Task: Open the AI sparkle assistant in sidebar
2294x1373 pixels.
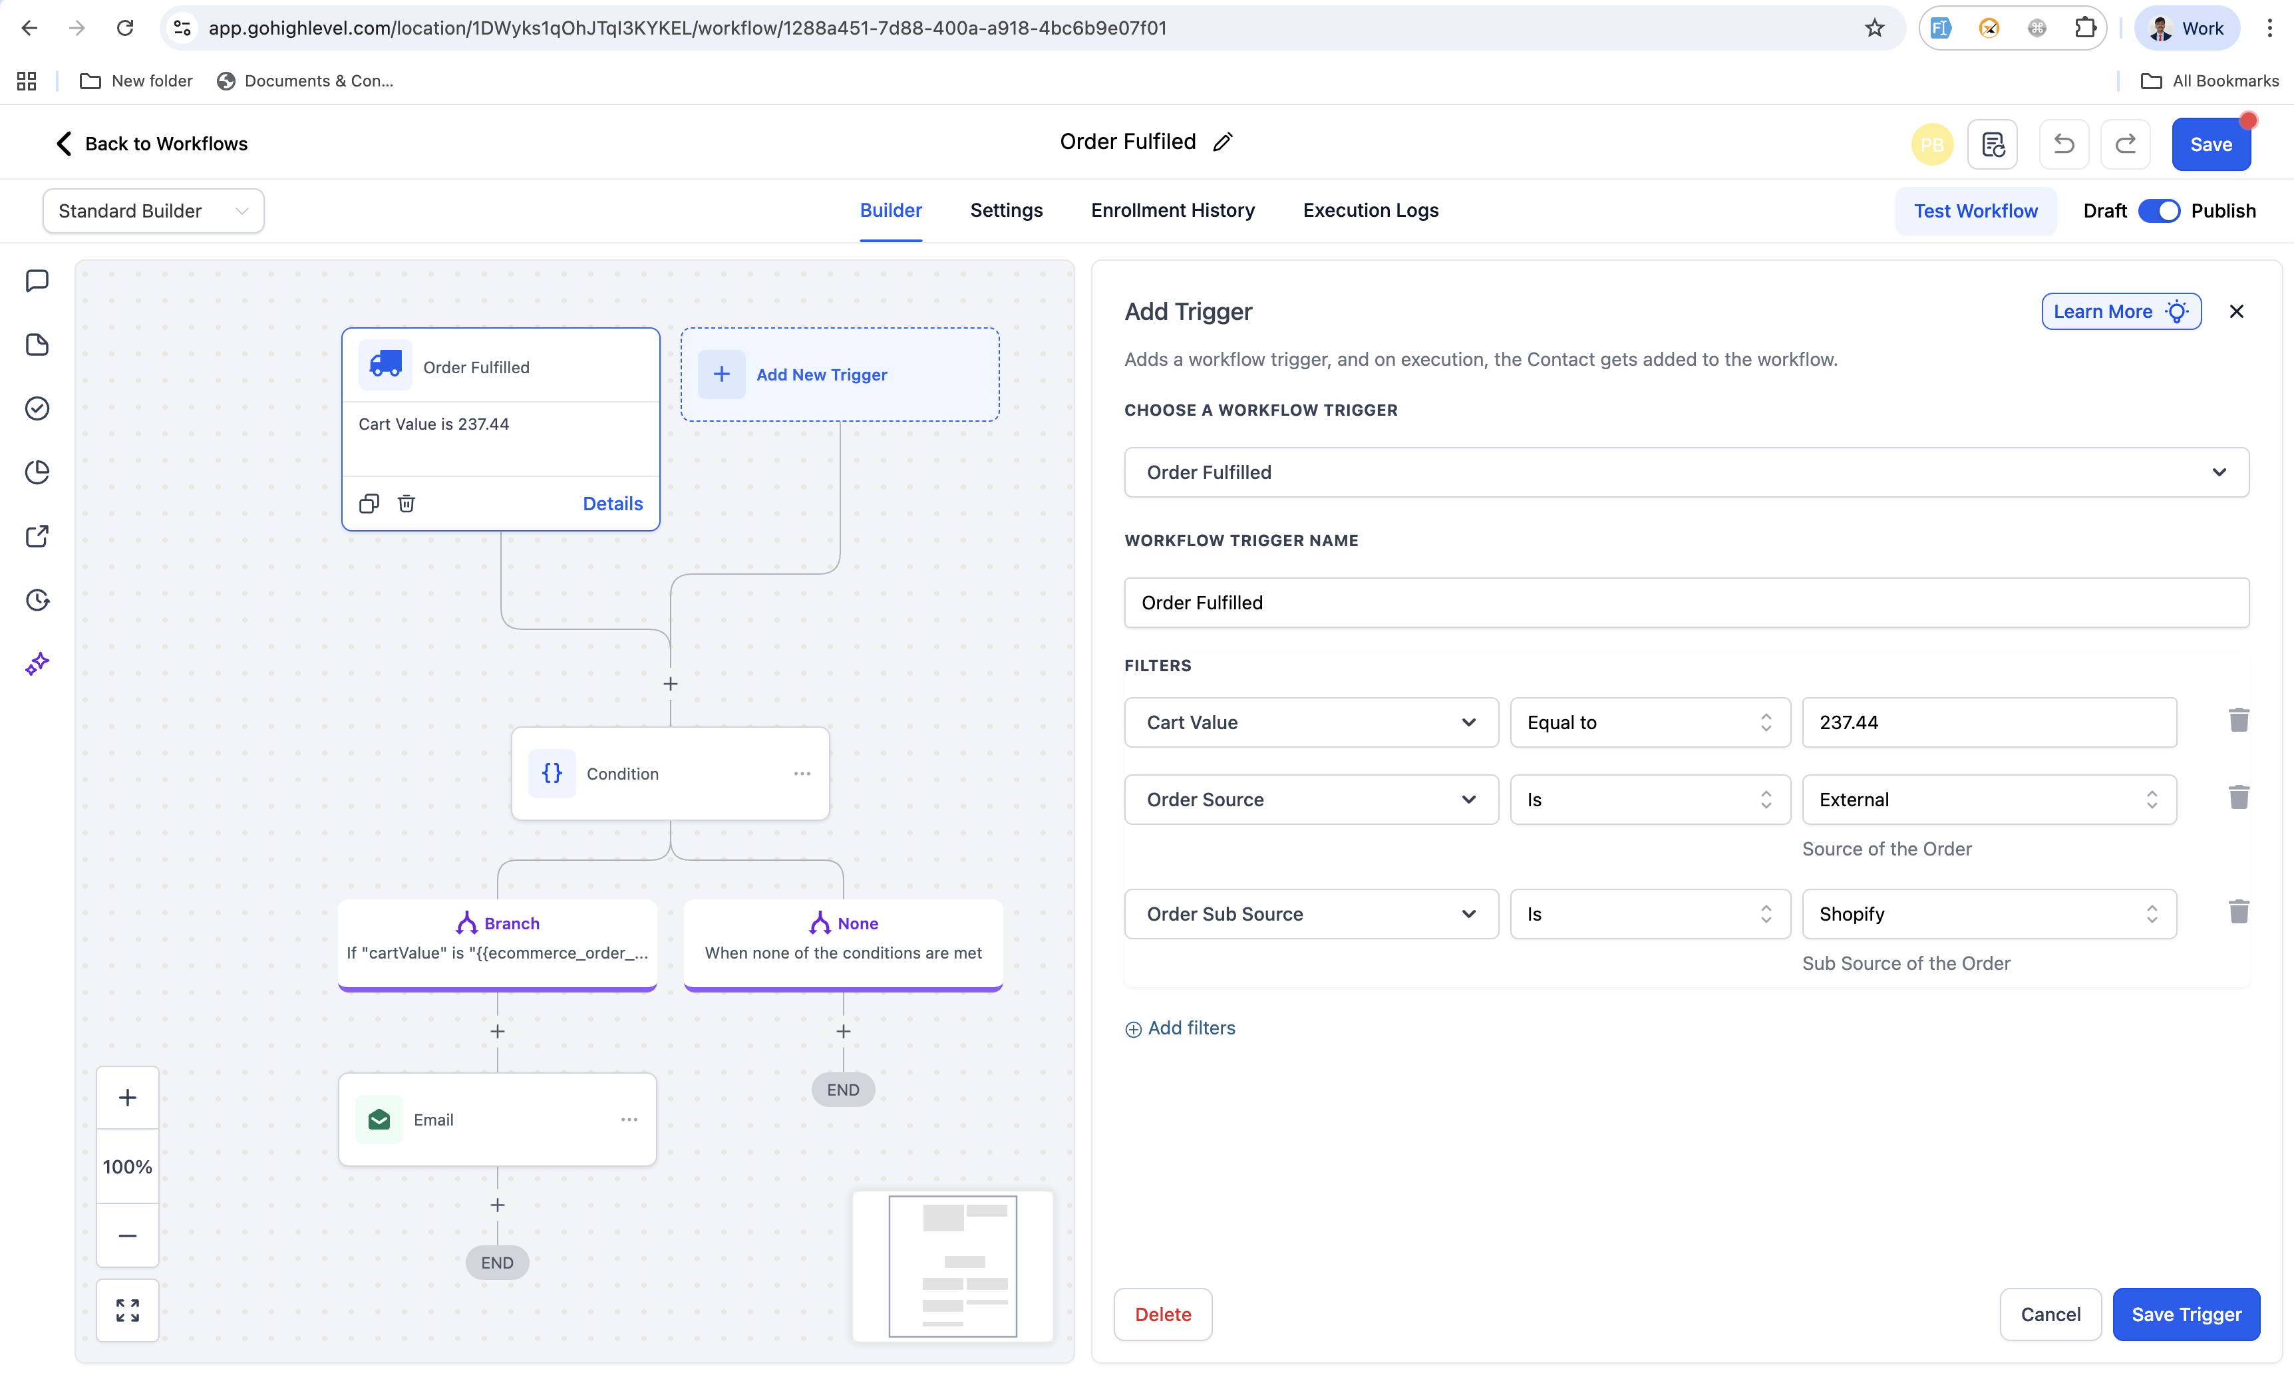Action: point(37,663)
